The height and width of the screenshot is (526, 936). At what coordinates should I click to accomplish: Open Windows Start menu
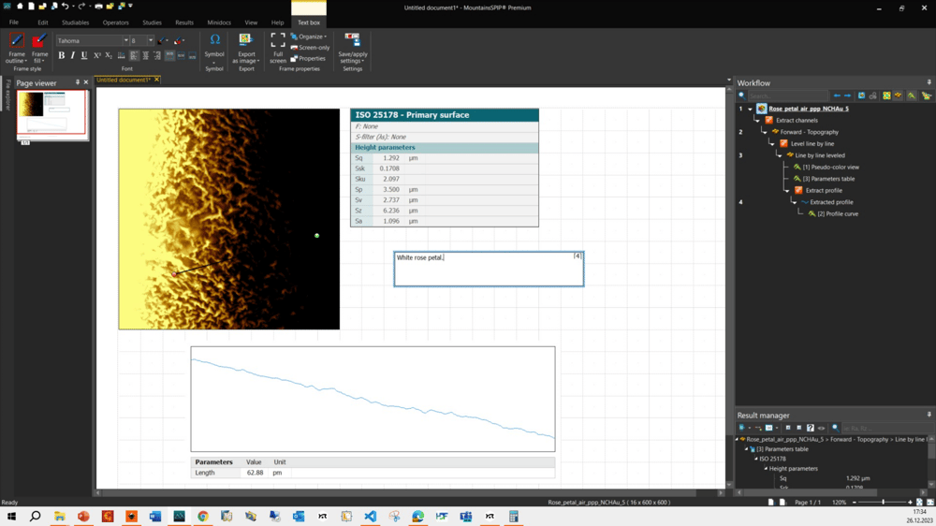[x=11, y=516]
